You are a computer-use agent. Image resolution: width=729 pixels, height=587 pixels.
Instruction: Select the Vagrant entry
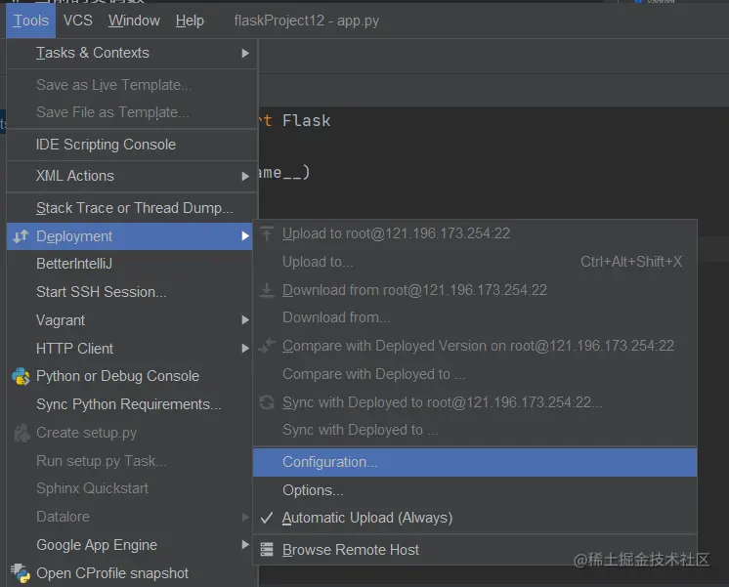(130, 320)
